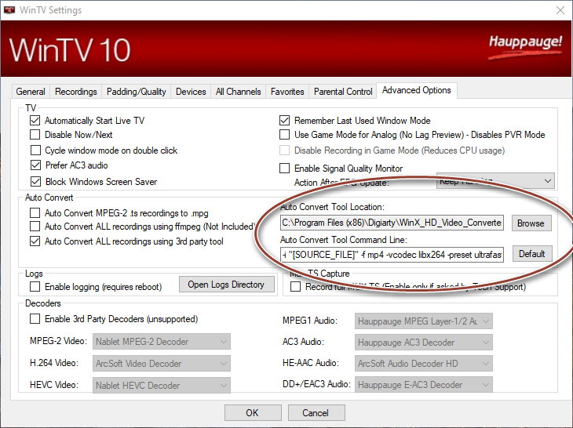Check Auto Convert ALL recordings using ffmpeg
573x428 pixels.
pyautogui.click(x=35, y=227)
